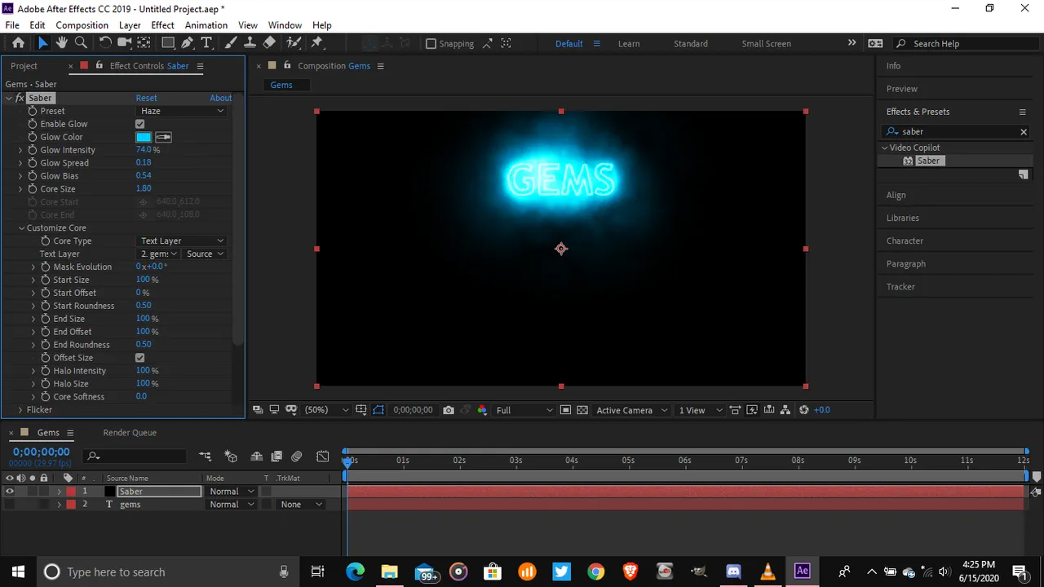This screenshot has width=1044, height=587.
Task: Open the 1 View layout dropdown
Action: point(701,410)
